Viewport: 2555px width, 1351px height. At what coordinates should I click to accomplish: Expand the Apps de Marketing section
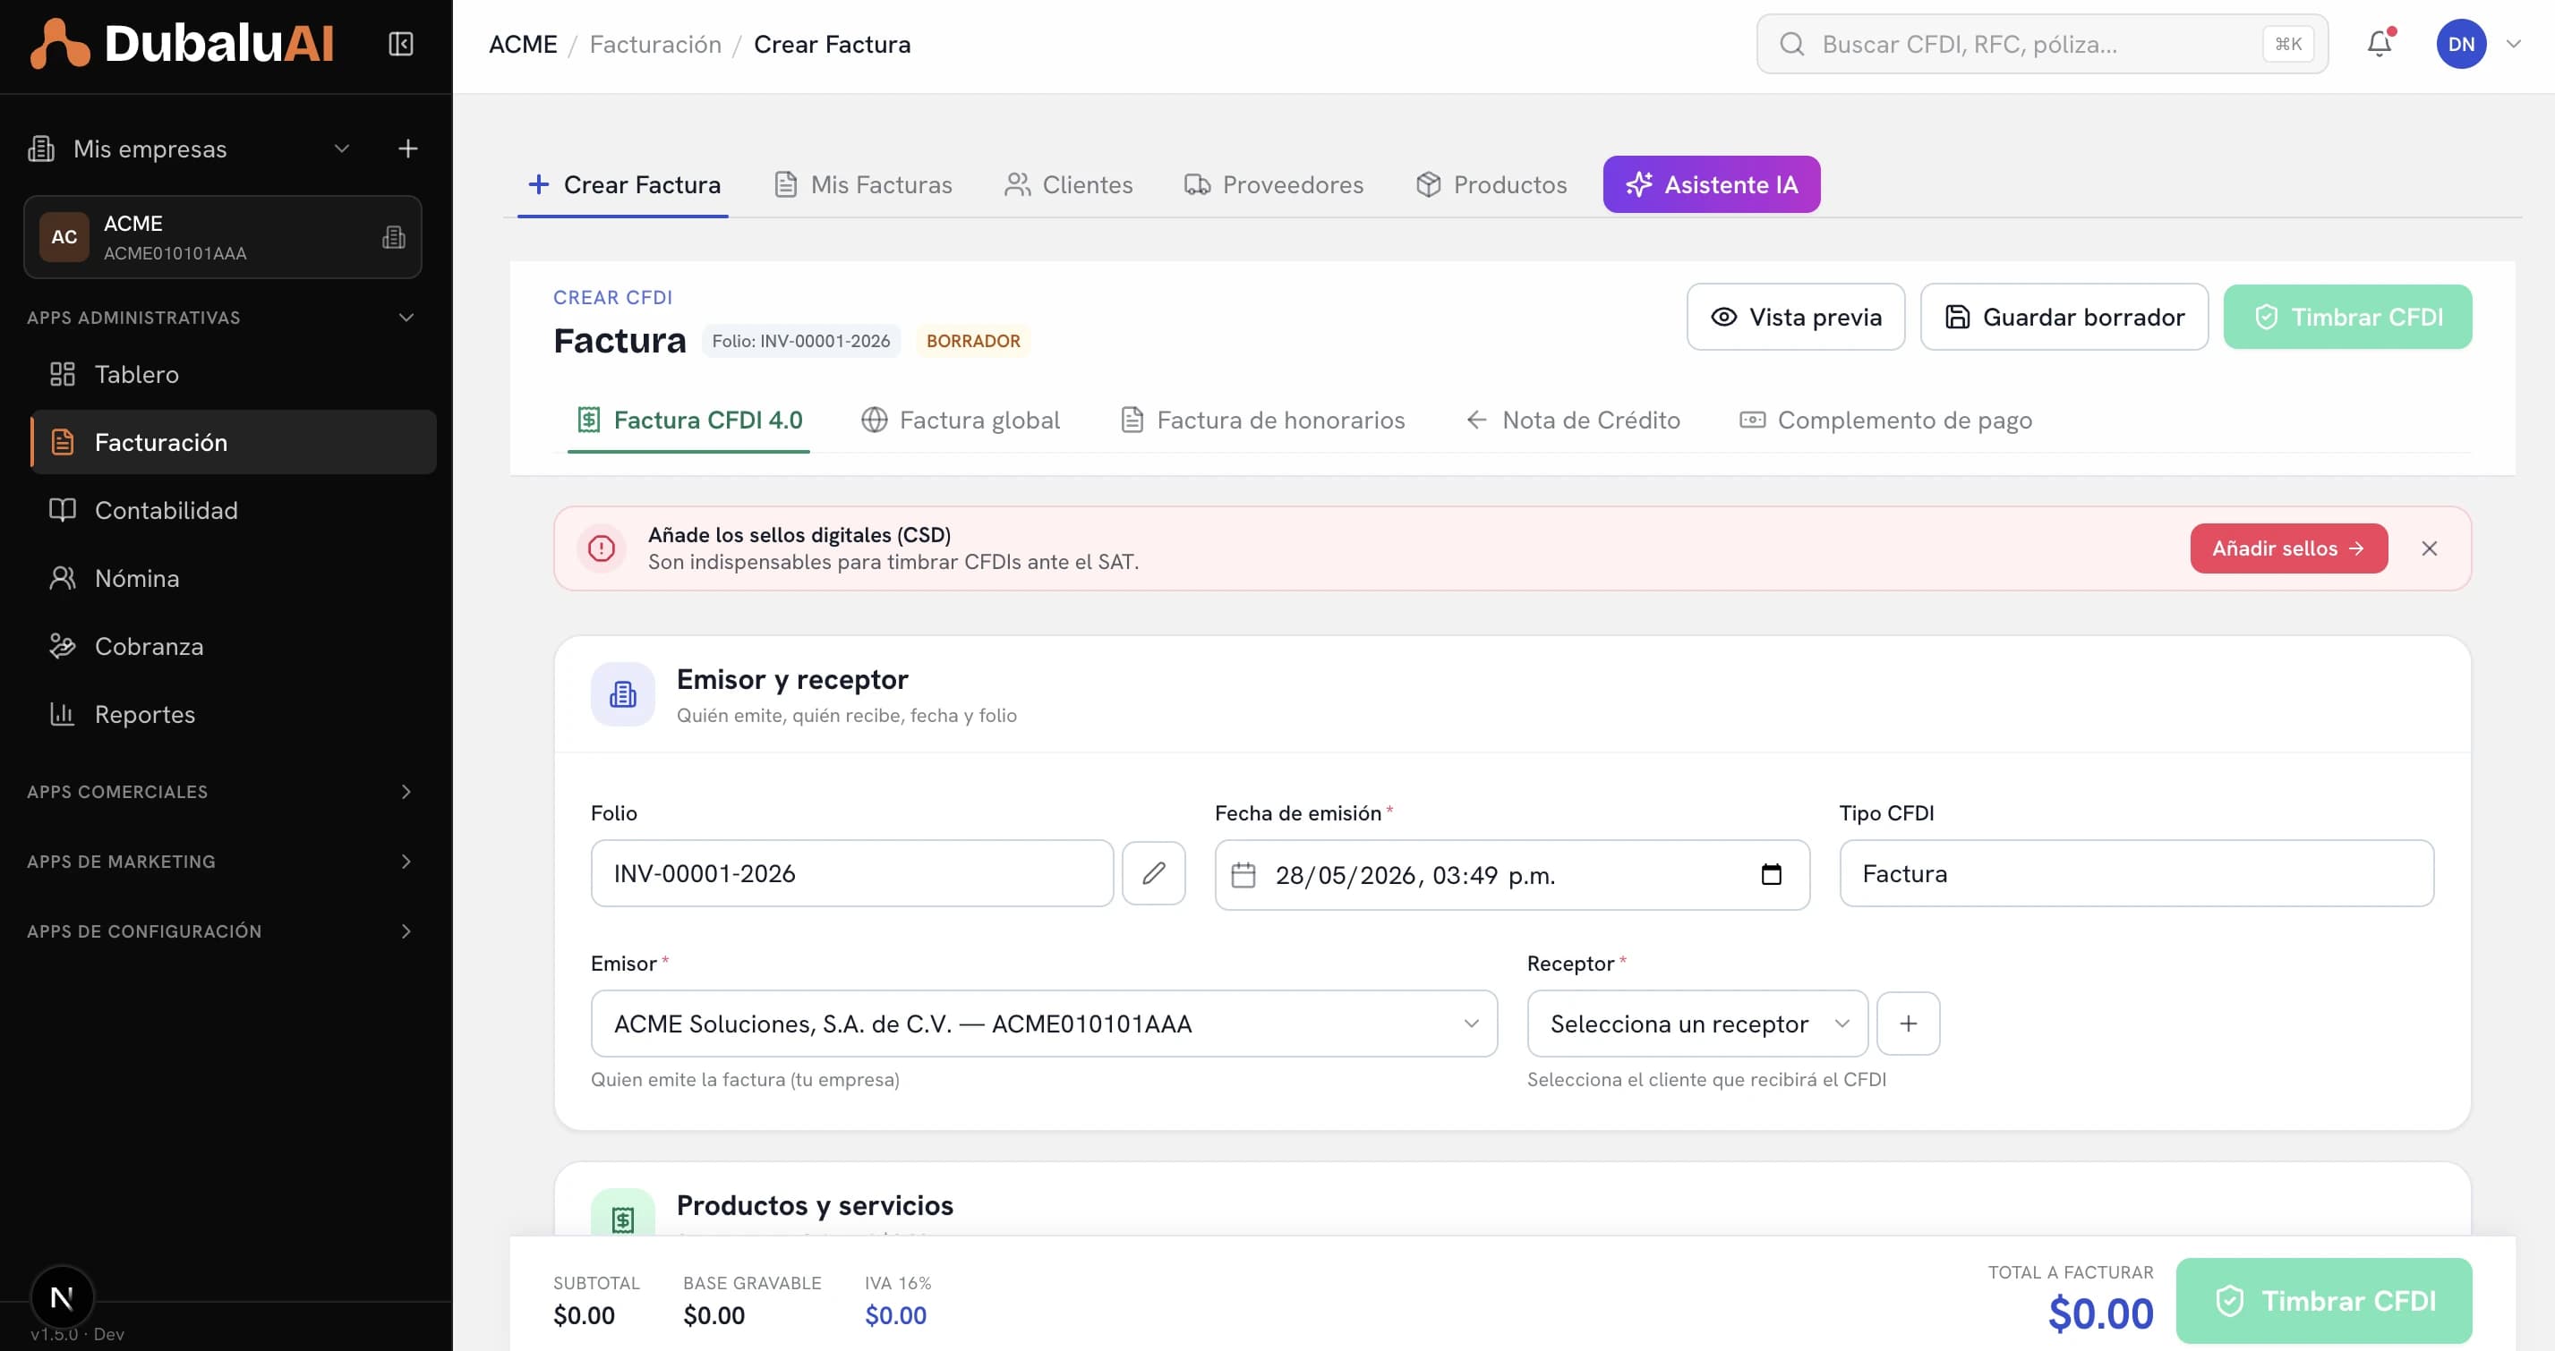click(406, 862)
